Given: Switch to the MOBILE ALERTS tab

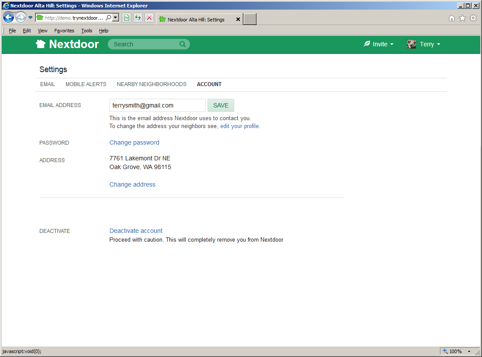Looking at the screenshot, I should (86, 84).
